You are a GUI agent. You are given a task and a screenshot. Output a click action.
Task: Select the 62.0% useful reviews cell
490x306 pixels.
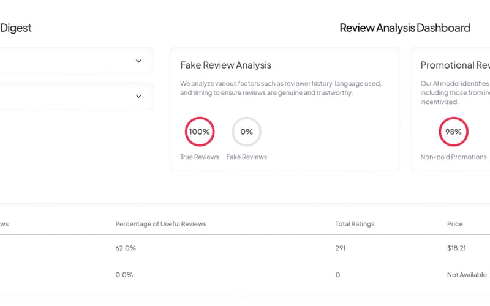[x=126, y=248]
